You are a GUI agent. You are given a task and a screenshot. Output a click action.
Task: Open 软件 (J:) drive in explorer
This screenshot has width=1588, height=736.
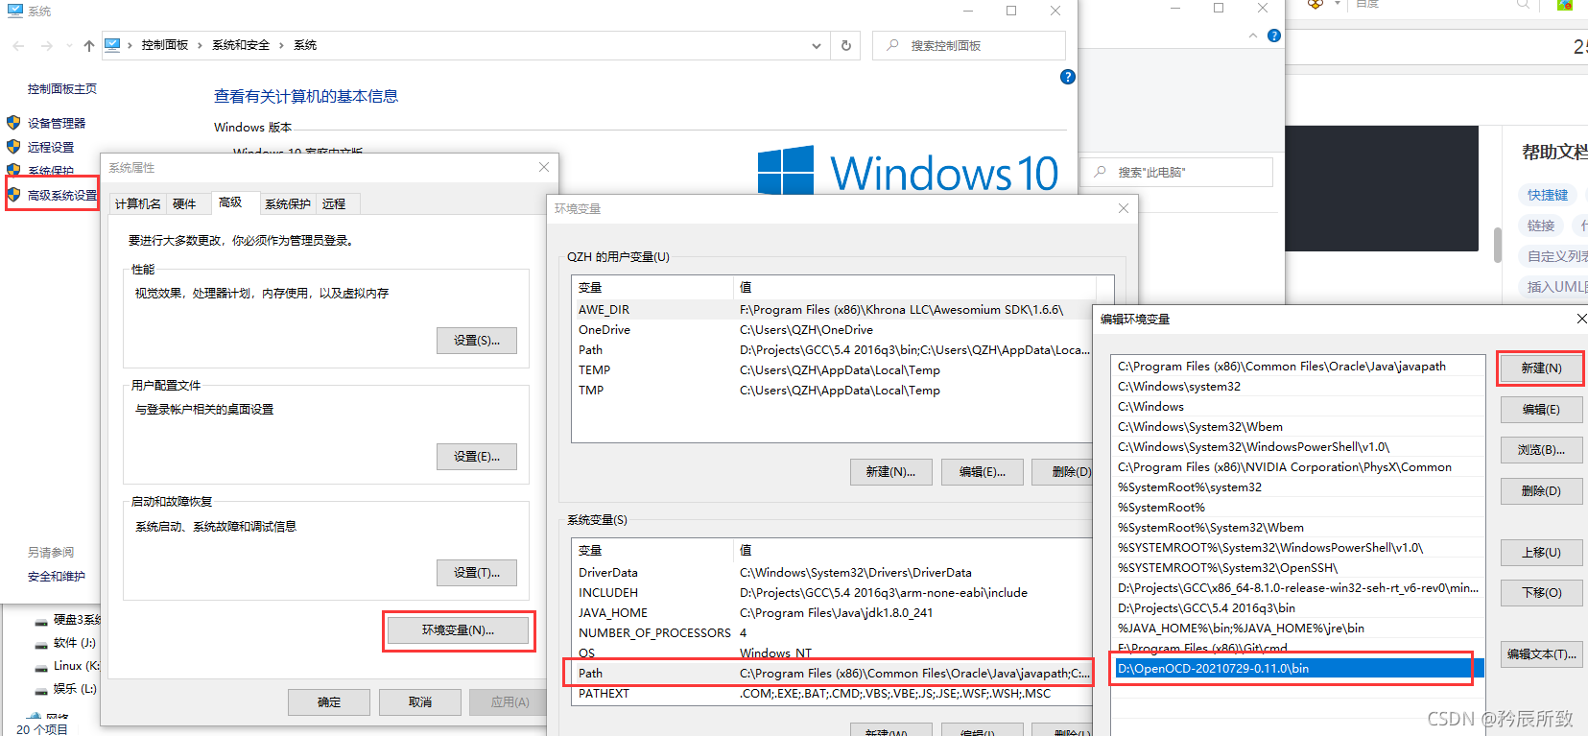pos(66,643)
